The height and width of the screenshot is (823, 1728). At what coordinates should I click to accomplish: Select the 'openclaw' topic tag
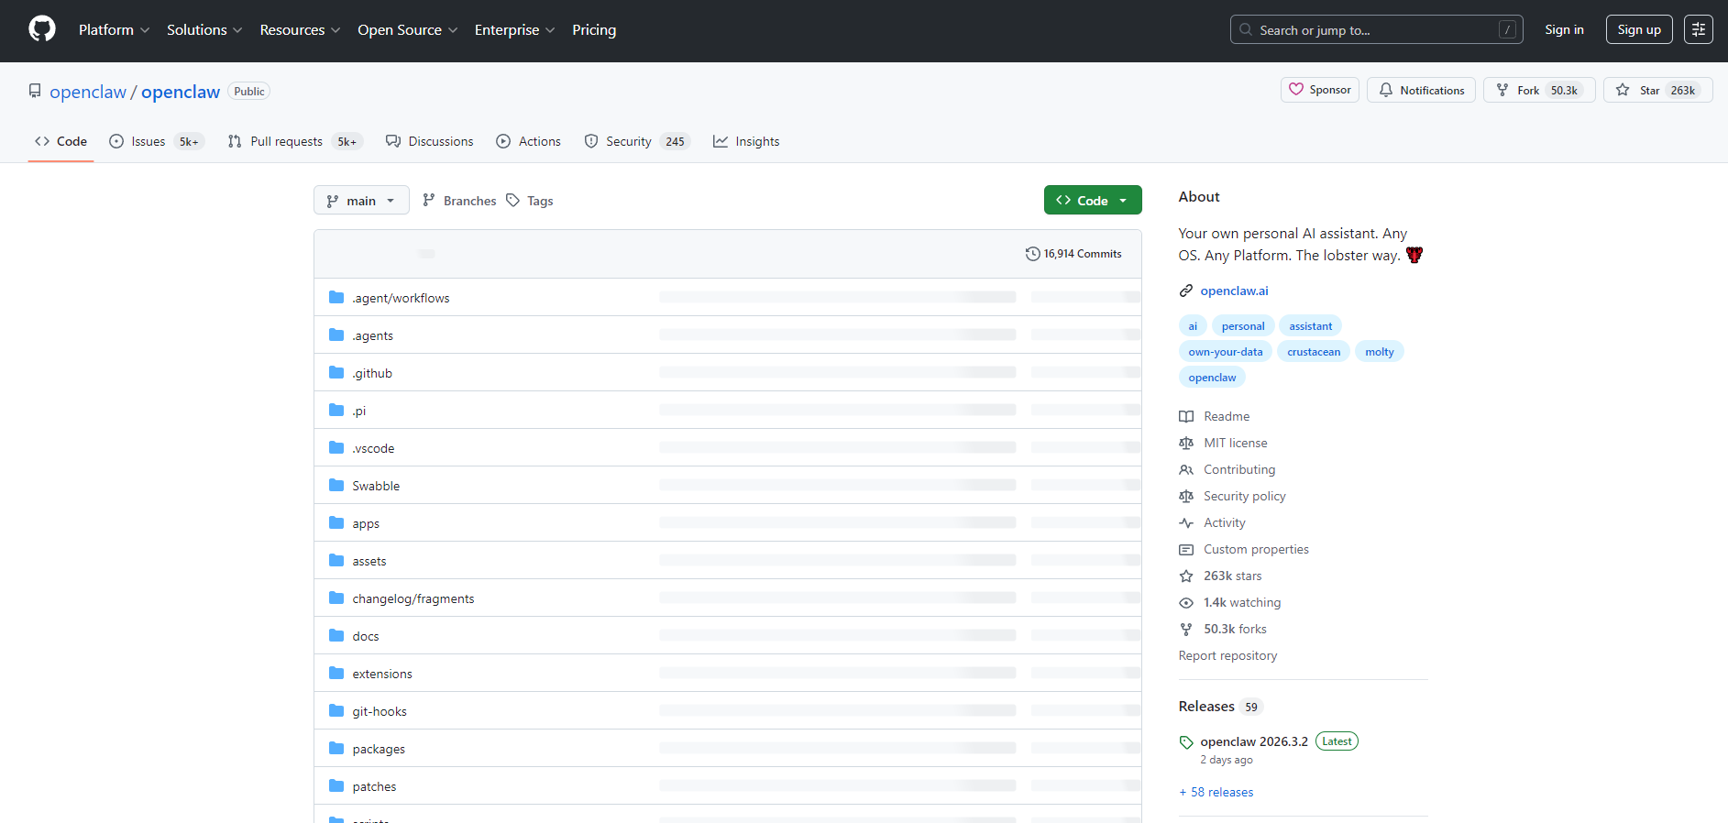(x=1212, y=378)
